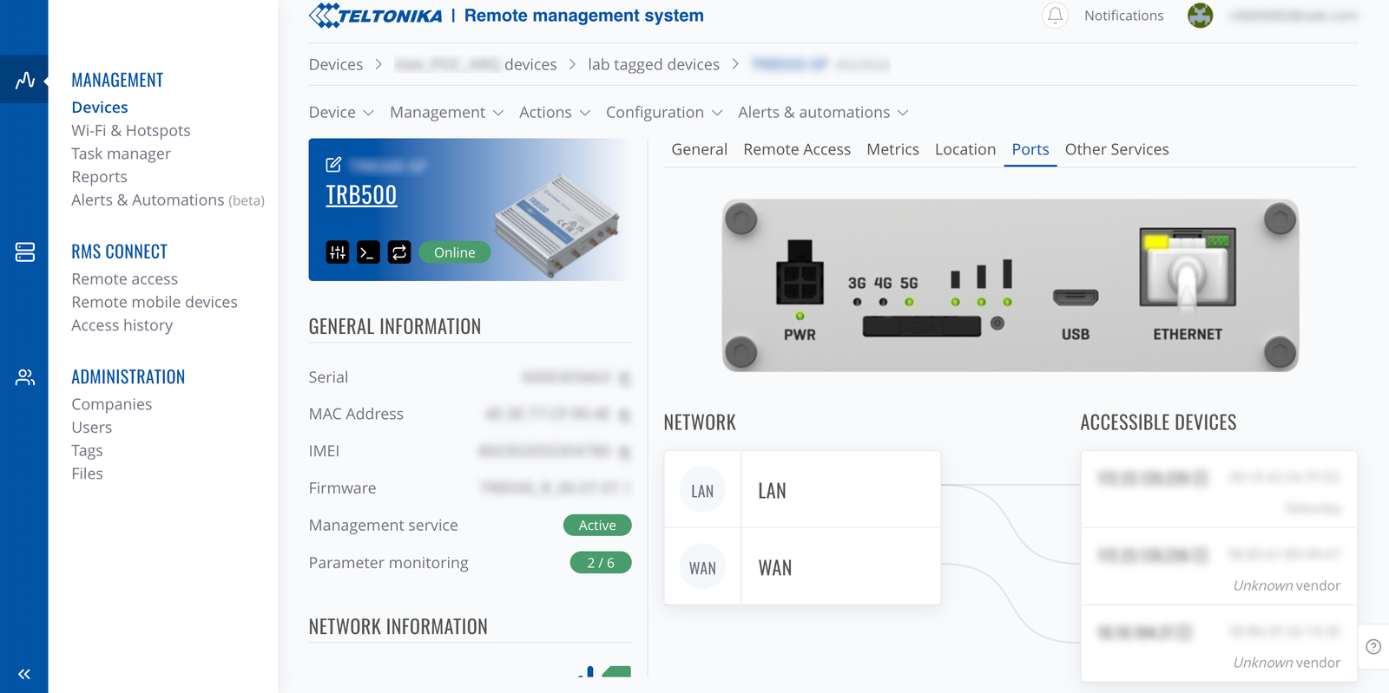
Task: Switch to the Metrics tab
Action: point(892,149)
